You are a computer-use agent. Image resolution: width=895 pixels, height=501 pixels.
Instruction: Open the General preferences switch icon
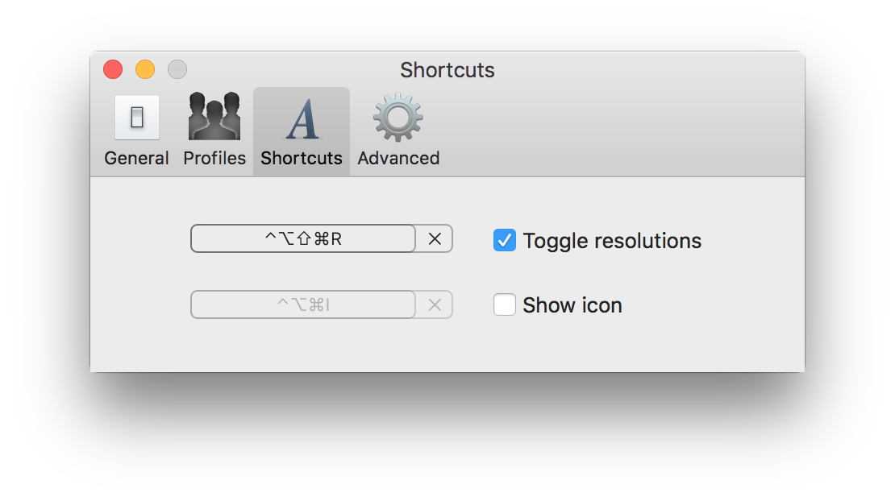coord(137,118)
